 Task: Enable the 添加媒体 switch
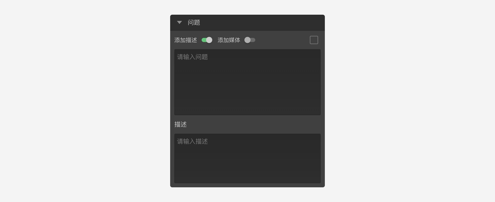point(250,40)
